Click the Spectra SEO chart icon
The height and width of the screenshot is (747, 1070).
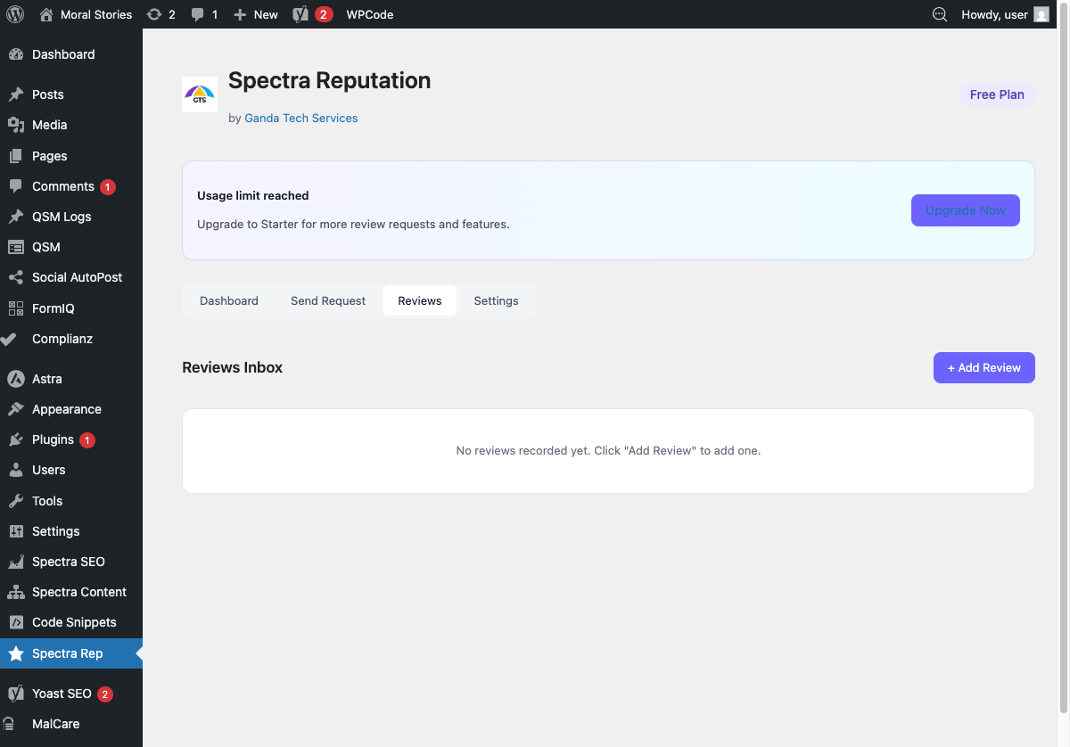click(16, 562)
